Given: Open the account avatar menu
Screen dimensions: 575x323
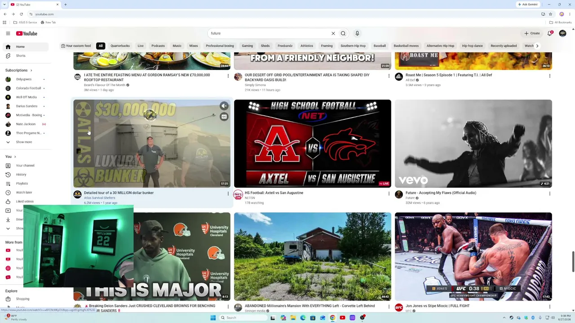Looking at the screenshot, I should [x=562, y=33].
